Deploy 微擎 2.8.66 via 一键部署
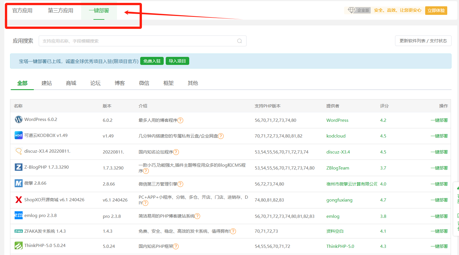 439,184
